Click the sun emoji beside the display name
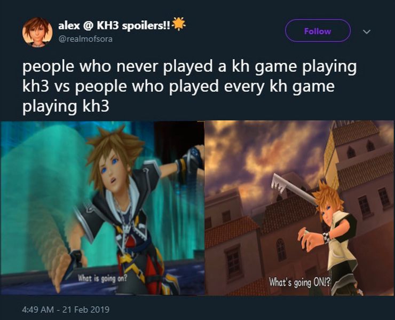 point(179,24)
